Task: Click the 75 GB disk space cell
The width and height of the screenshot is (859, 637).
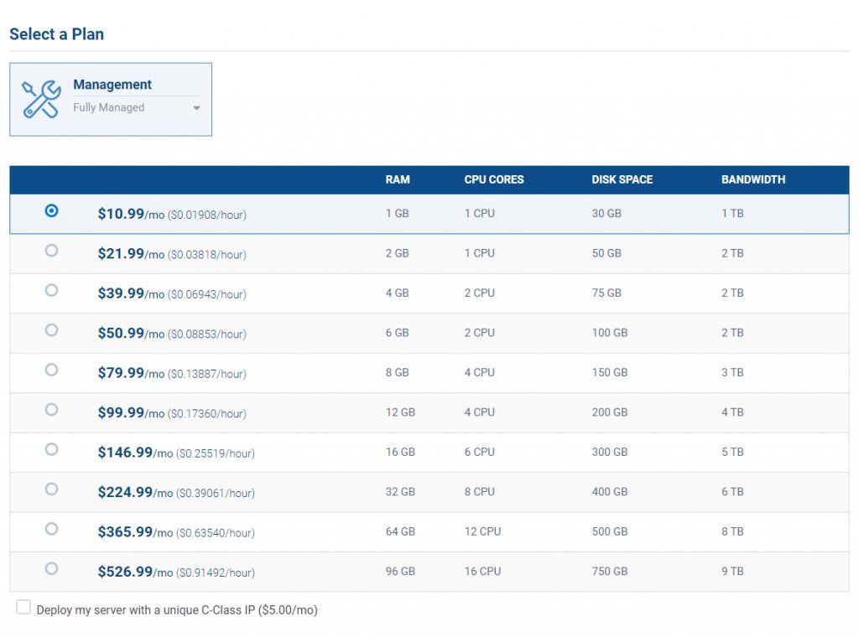Action: click(607, 293)
